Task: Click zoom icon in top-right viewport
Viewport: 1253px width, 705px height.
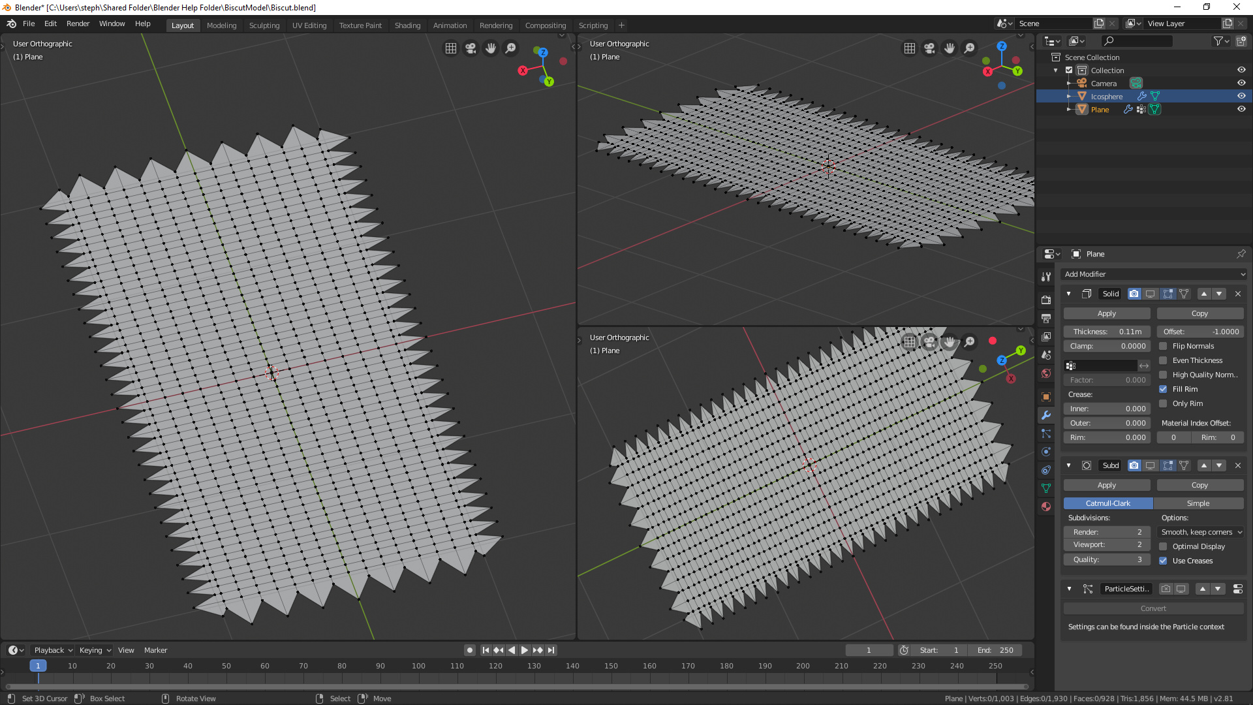Action: (970, 48)
